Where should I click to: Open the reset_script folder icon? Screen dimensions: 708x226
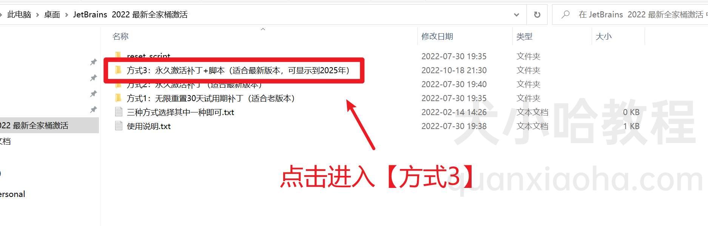[118, 56]
